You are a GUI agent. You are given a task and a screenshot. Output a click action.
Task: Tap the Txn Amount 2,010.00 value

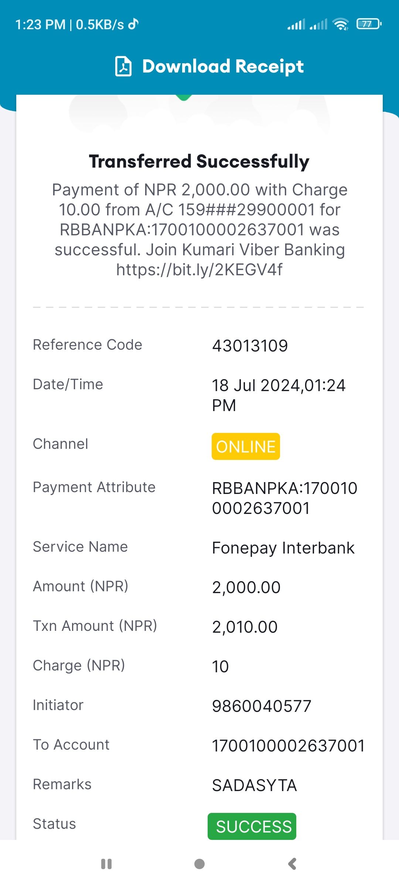245,627
